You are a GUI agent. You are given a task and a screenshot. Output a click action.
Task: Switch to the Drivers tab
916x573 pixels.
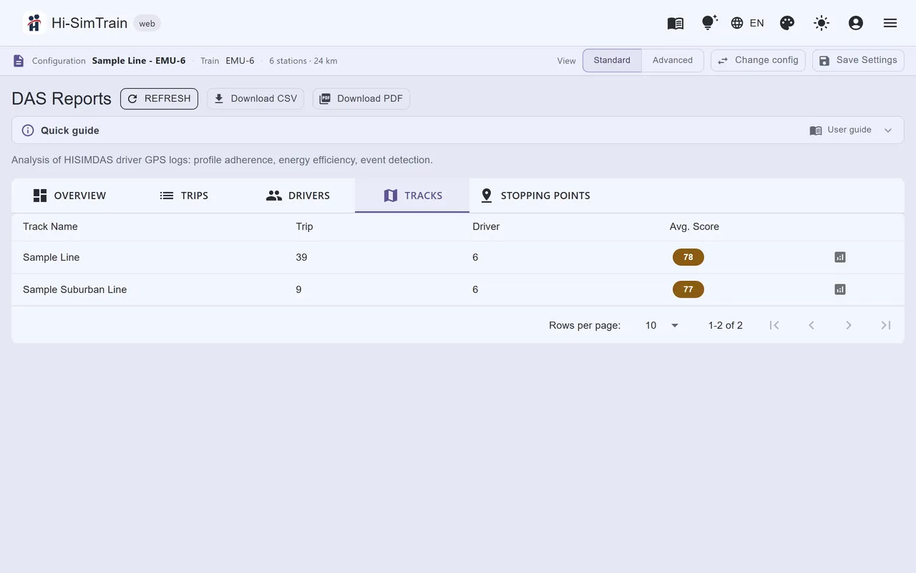pos(298,196)
